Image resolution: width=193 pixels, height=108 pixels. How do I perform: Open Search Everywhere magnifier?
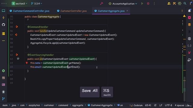tap(185, 4)
